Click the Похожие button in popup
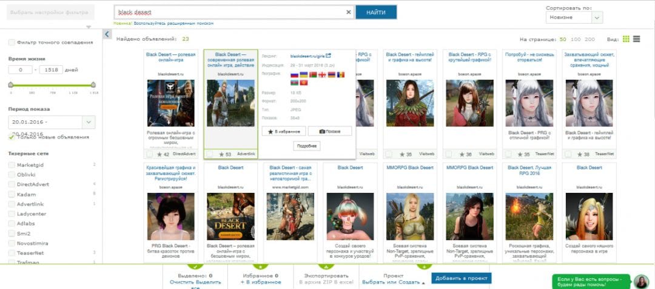Screen dimensions: 655x289 pyautogui.click(x=329, y=131)
